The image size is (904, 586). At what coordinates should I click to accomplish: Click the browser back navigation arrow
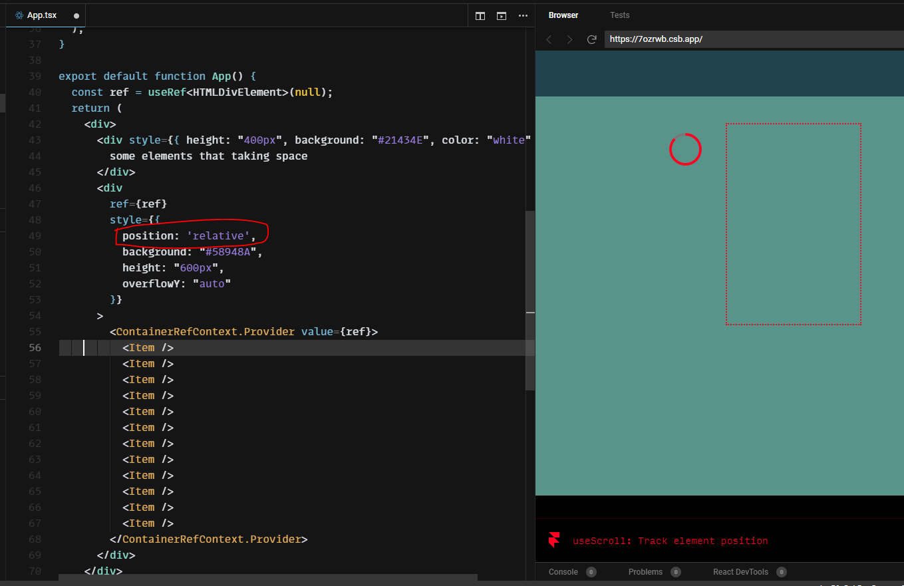click(x=548, y=39)
